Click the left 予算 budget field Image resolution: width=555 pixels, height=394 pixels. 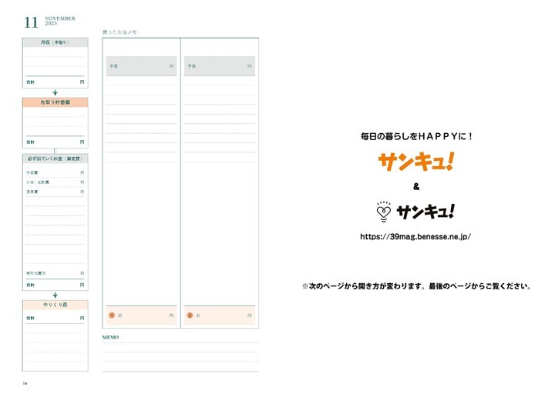point(142,66)
